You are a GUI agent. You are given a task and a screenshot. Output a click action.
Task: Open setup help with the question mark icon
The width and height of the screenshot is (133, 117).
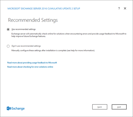[119, 8]
